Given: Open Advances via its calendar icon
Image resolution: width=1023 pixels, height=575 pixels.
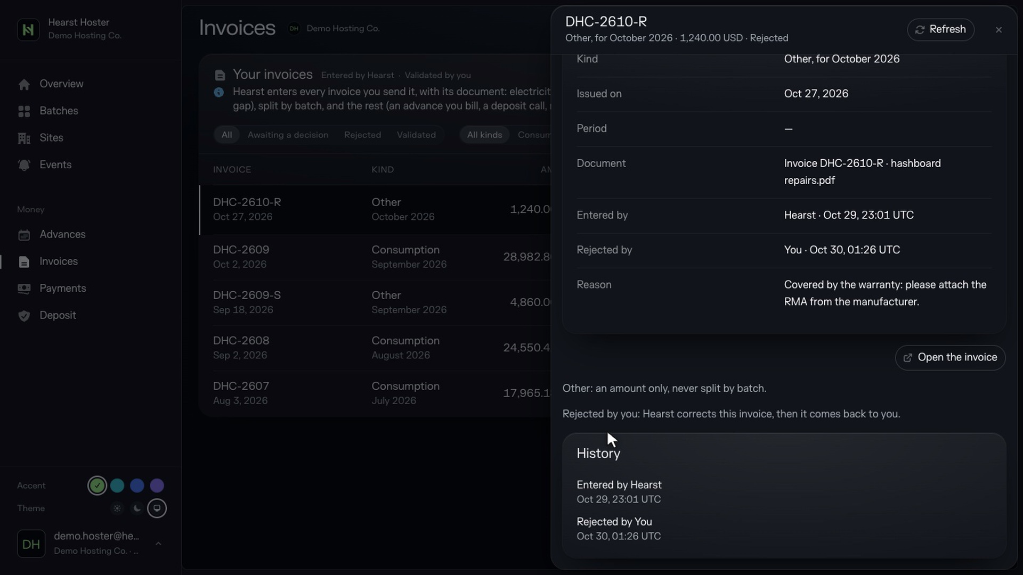Looking at the screenshot, I should 24,235.
